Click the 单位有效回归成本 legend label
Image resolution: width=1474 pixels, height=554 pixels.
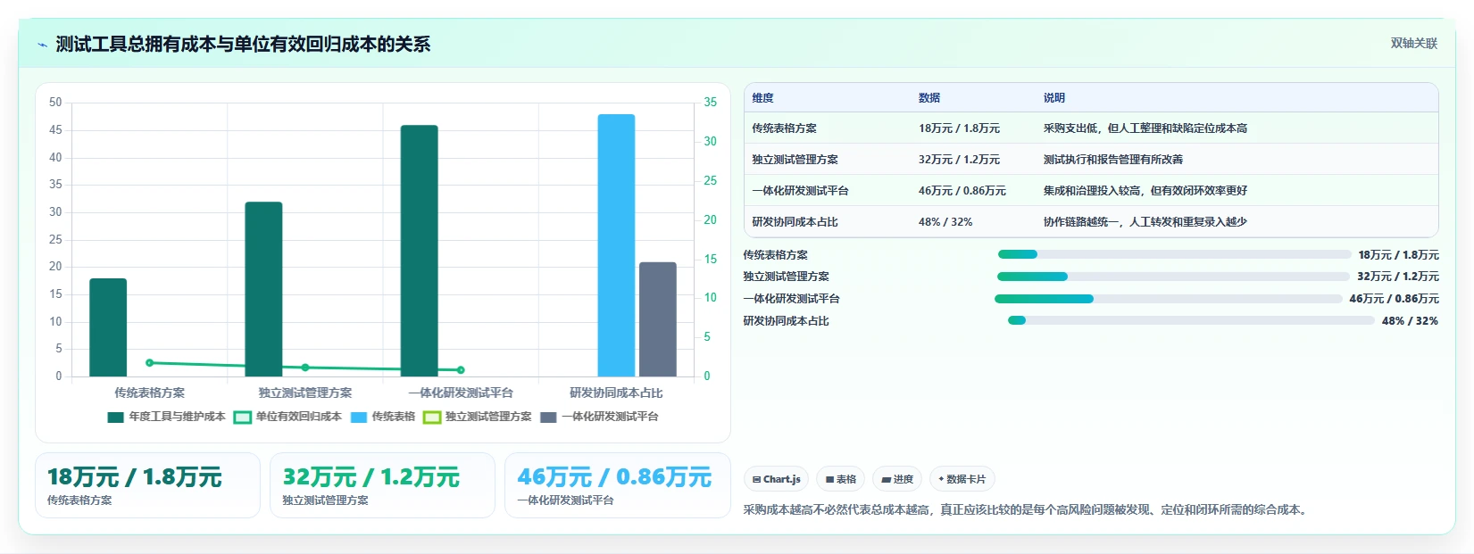(x=298, y=417)
